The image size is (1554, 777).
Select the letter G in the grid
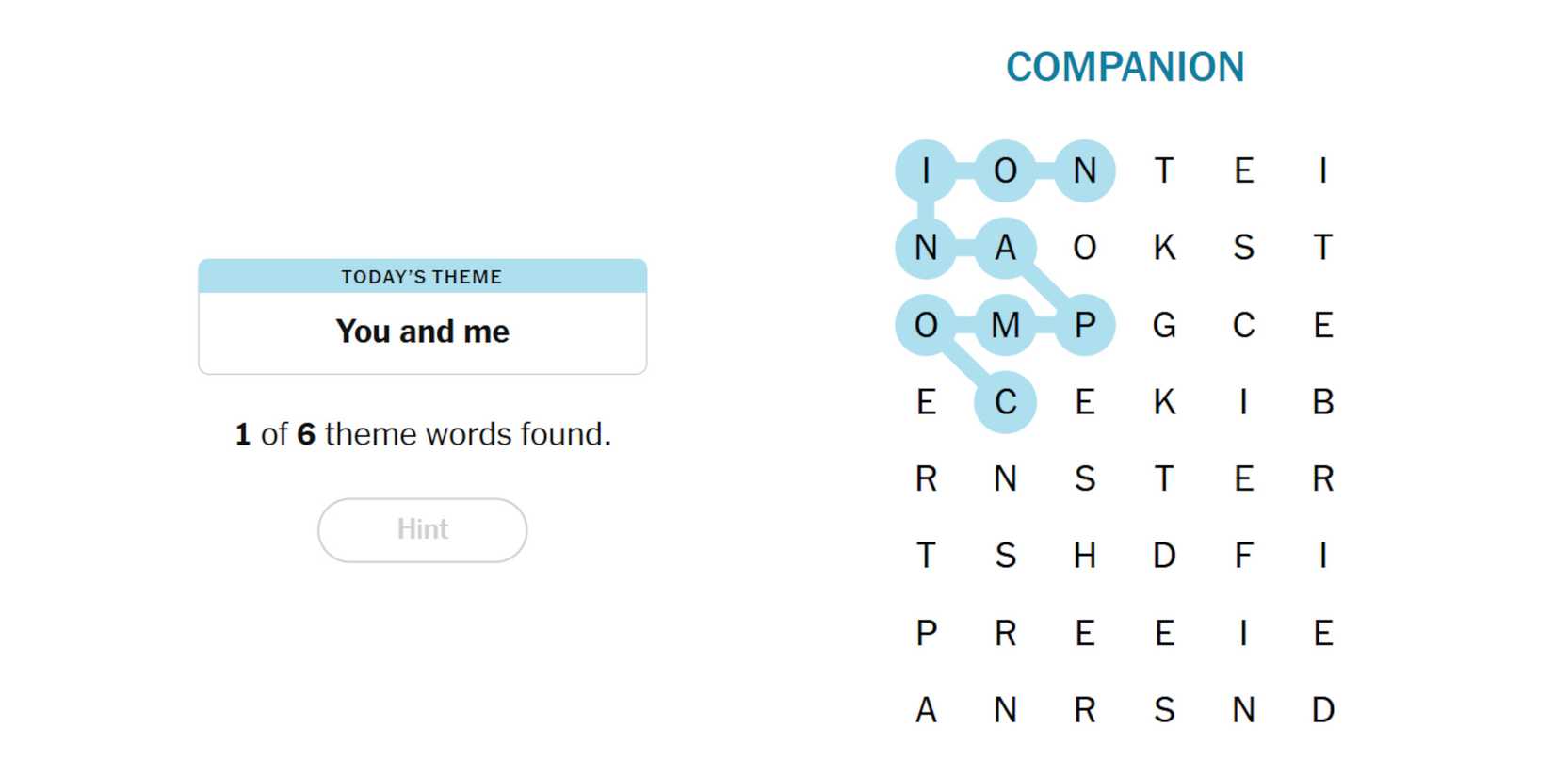click(x=1164, y=325)
